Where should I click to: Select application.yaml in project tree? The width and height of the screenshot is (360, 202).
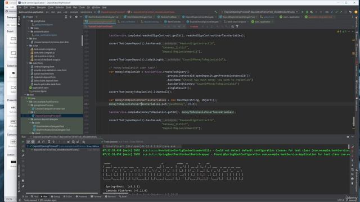39,88
